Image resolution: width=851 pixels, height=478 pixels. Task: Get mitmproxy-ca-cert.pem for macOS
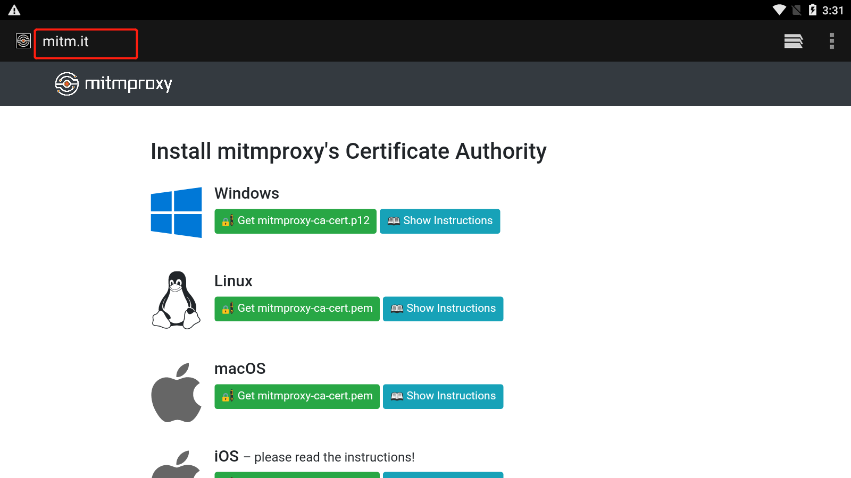click(297, 396)
